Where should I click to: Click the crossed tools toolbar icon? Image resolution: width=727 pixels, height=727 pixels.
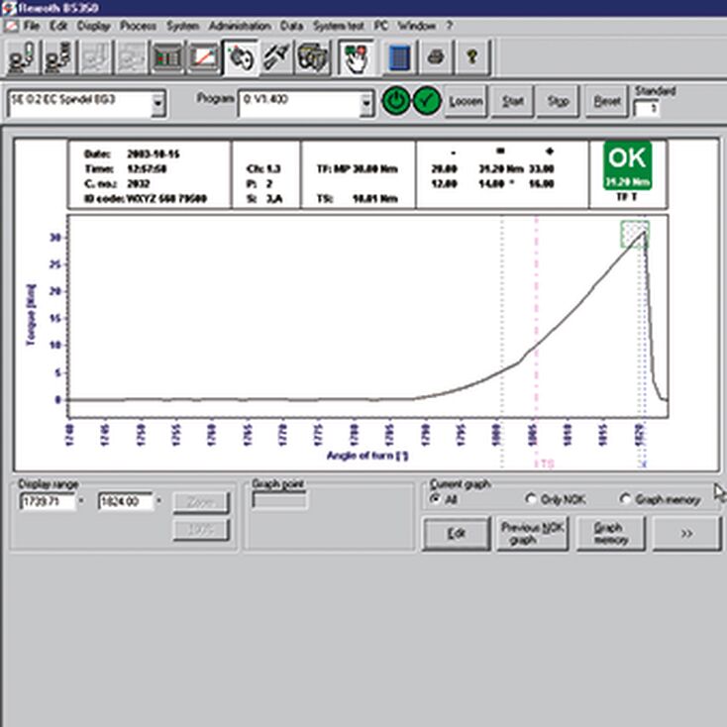pos(276,57)
